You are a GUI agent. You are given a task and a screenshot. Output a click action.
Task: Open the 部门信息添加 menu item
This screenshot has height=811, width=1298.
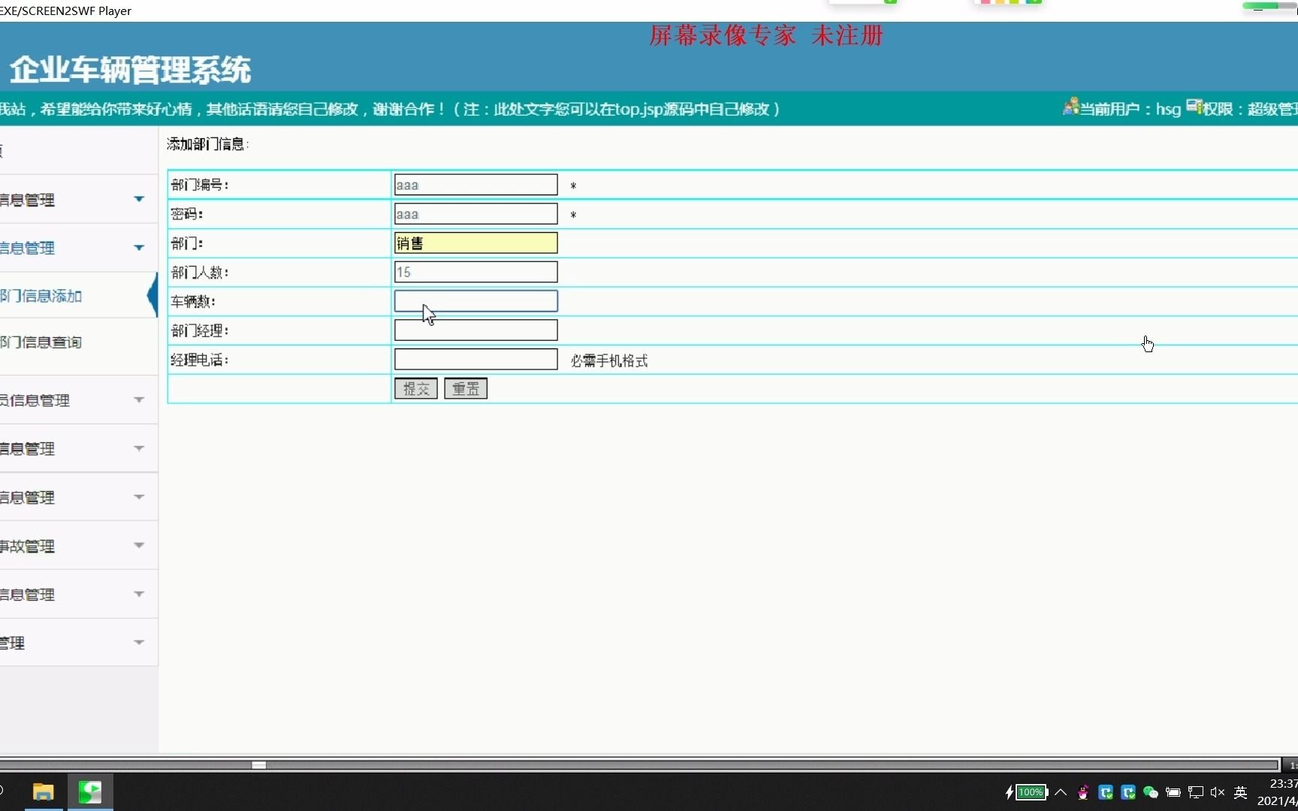(x=41, y=296)
